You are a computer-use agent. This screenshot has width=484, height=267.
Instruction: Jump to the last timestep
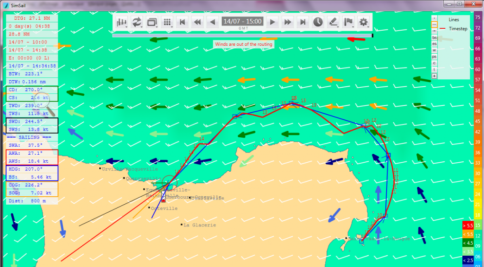point(303,22)
